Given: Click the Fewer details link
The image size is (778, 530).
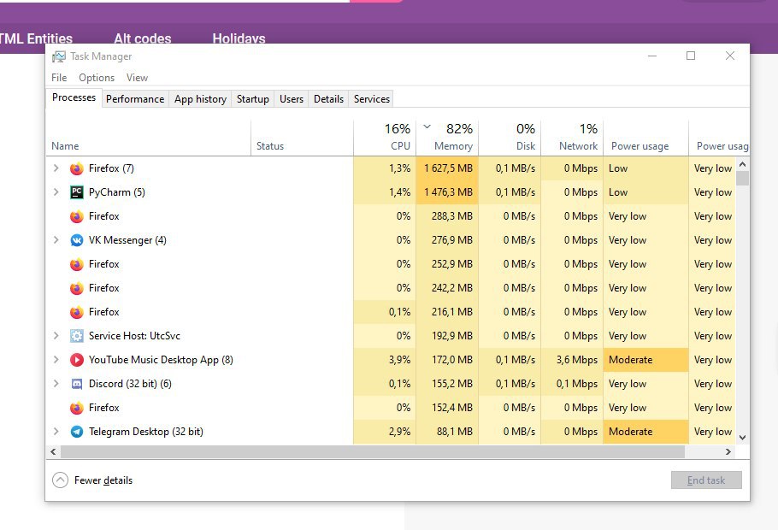Looking at the screenshot, I should coord(103,480).
